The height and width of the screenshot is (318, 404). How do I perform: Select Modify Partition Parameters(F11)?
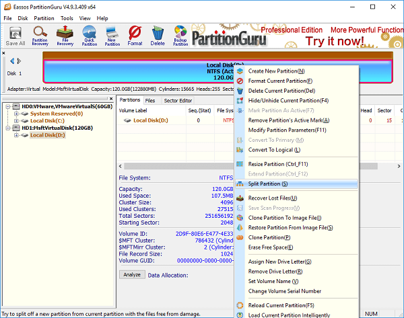pyautogui.click(x=296, y=130)
